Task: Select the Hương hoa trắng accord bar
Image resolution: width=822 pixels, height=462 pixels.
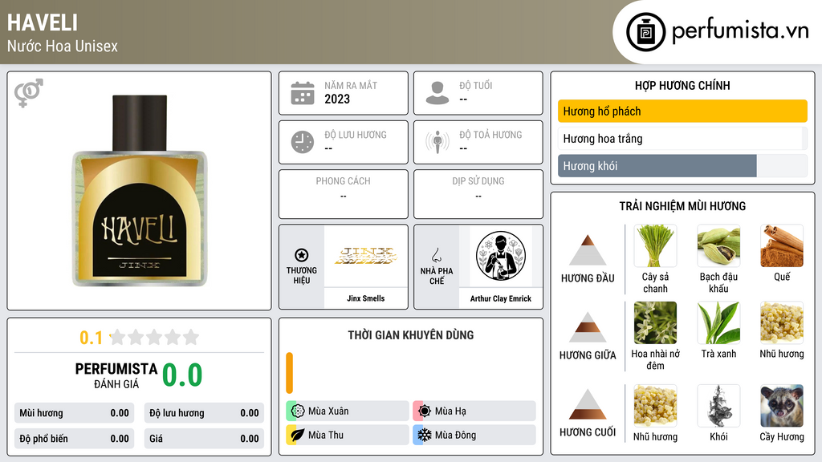Action: pyautogui.click(x=682, y=138)
